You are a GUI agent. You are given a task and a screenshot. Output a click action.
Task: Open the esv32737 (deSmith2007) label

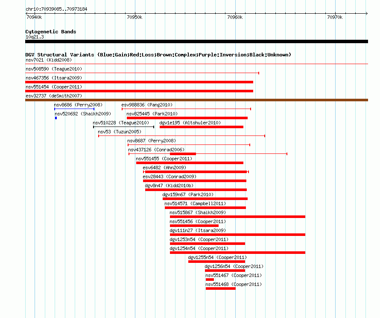click(x=54, y=96)
